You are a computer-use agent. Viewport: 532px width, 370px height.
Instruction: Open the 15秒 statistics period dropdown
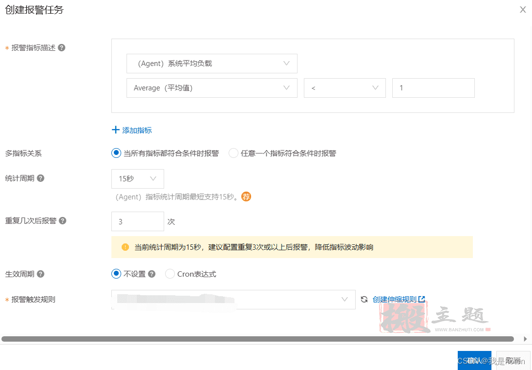137,178
